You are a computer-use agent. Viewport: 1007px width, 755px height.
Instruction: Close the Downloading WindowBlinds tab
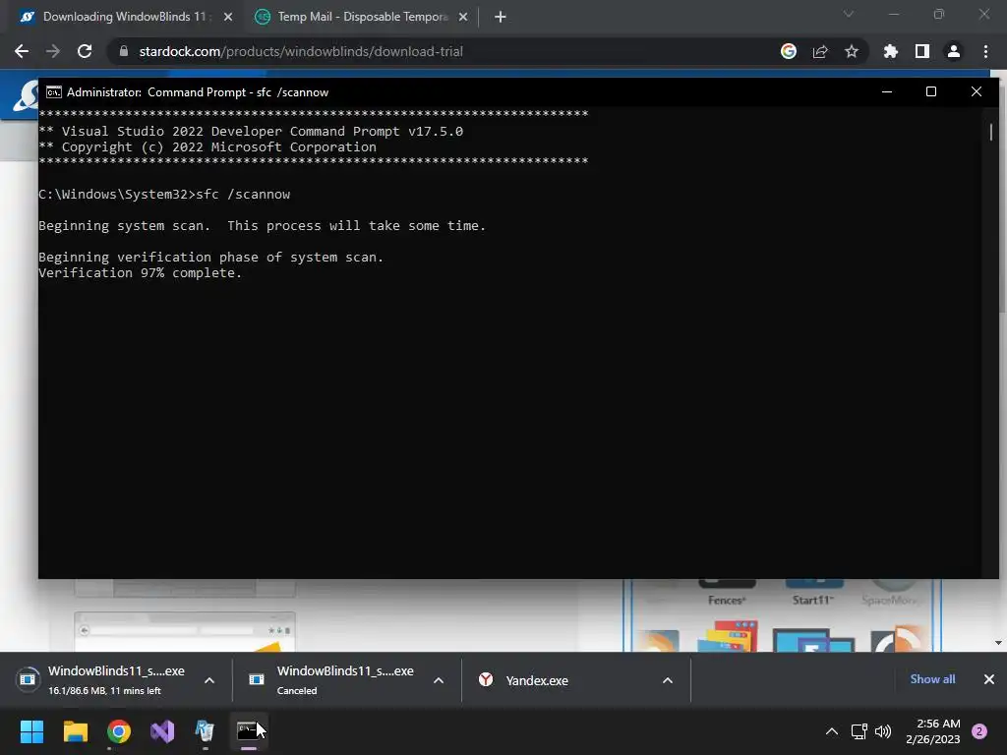point(228,18)
